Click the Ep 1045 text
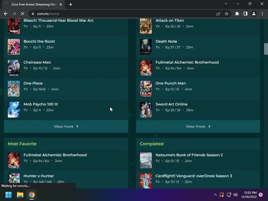The width and height of the screenshot is (268, 201). tap(40, 89)
